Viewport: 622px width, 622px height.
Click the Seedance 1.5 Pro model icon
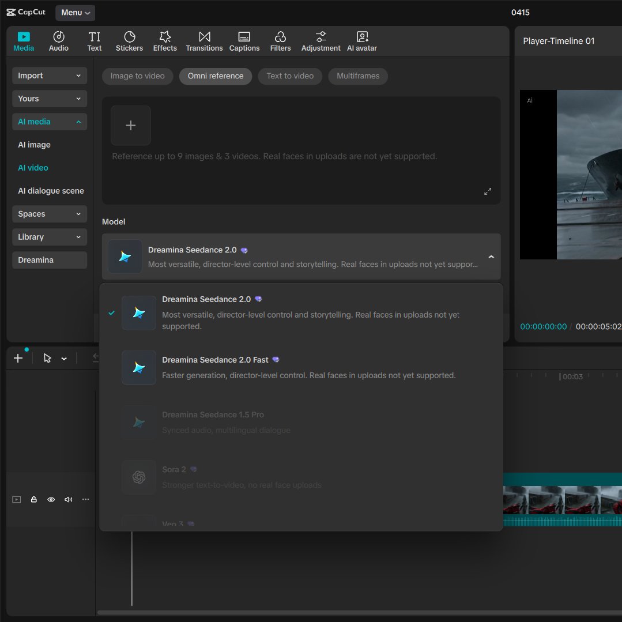(139, 423)
